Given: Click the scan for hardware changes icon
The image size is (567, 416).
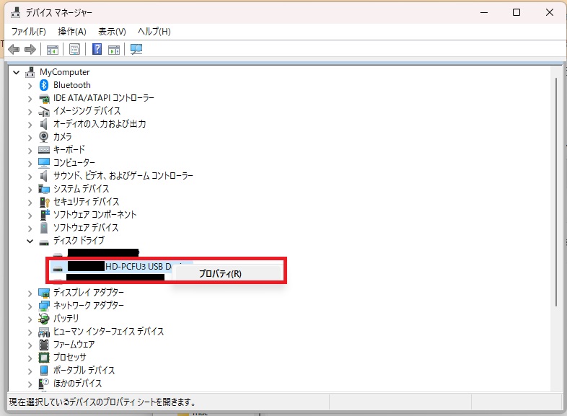Looking at the screenshot, I should pyautogui.click(x=136, y=50).
